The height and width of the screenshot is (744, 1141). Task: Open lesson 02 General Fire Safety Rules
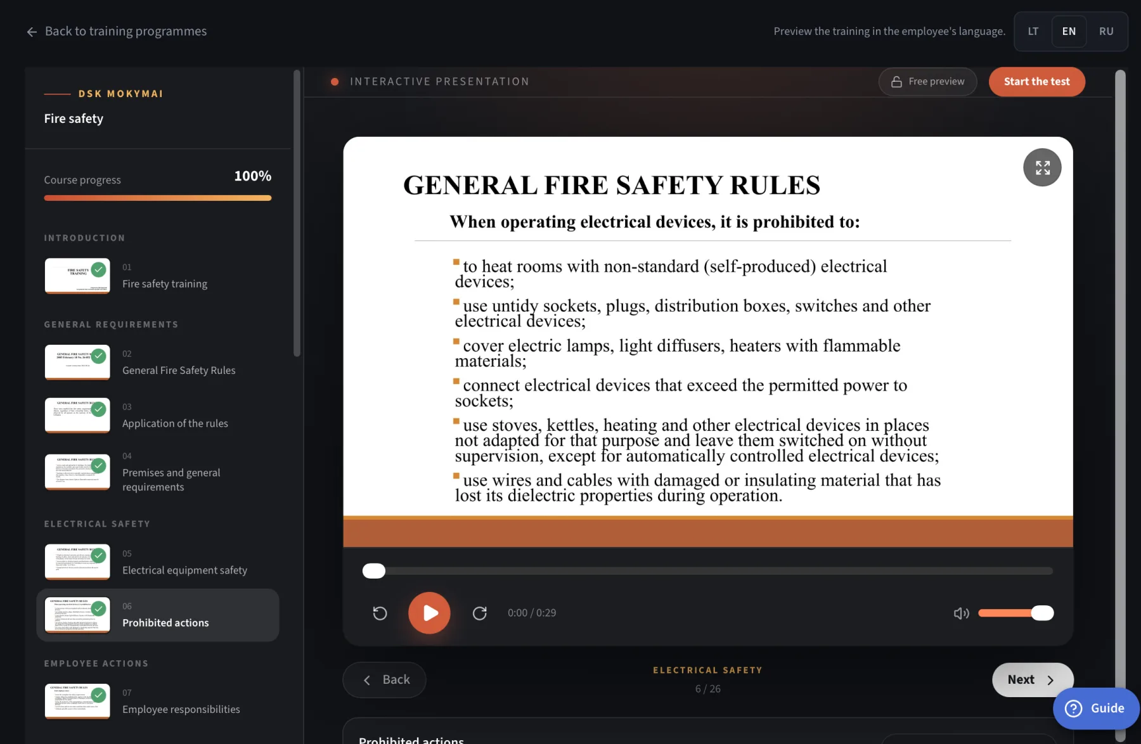pos(158,362)
